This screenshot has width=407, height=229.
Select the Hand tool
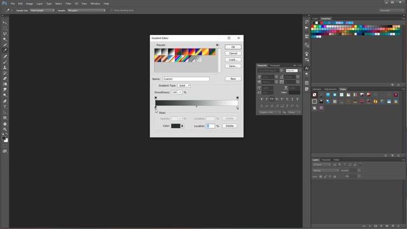click(5, 123)
